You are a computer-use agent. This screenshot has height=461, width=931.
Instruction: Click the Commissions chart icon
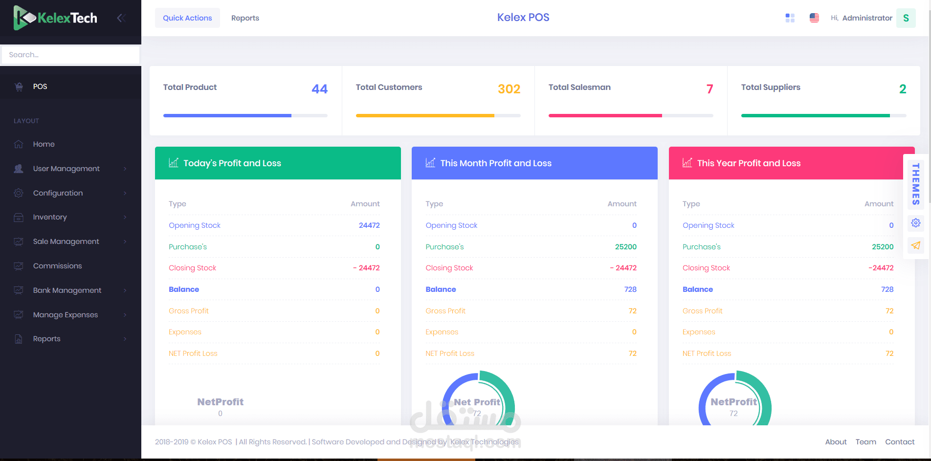point(19,266)
